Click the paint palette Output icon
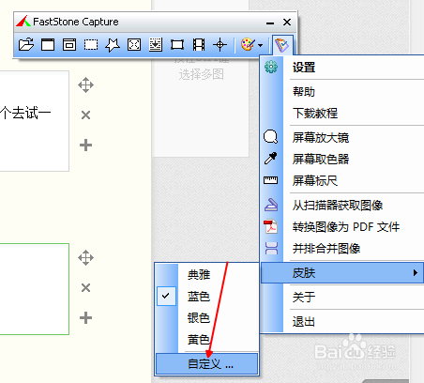 click(248, 45)
